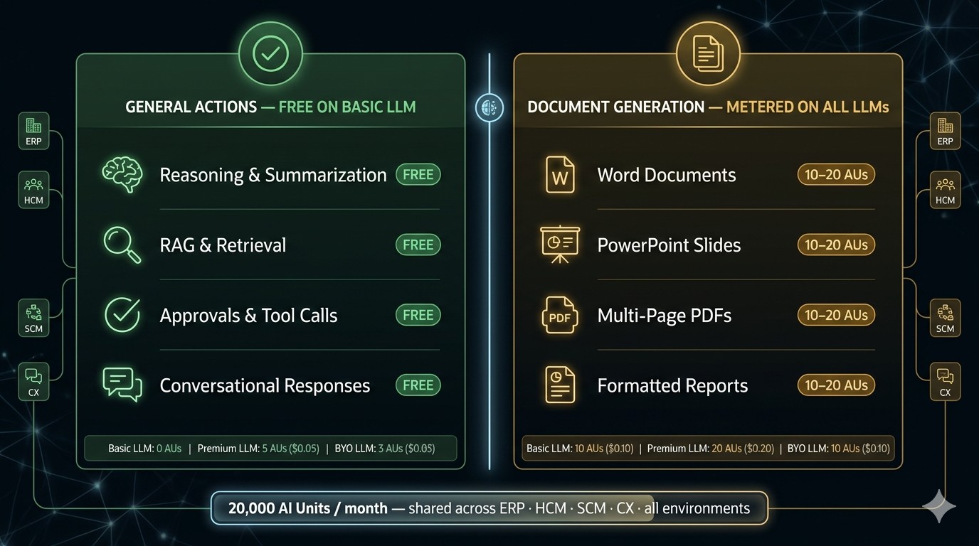Click the 'PowerPoint Slides' label
The height and width of the screenshot is (546, 979).
[x=669, y=245]
